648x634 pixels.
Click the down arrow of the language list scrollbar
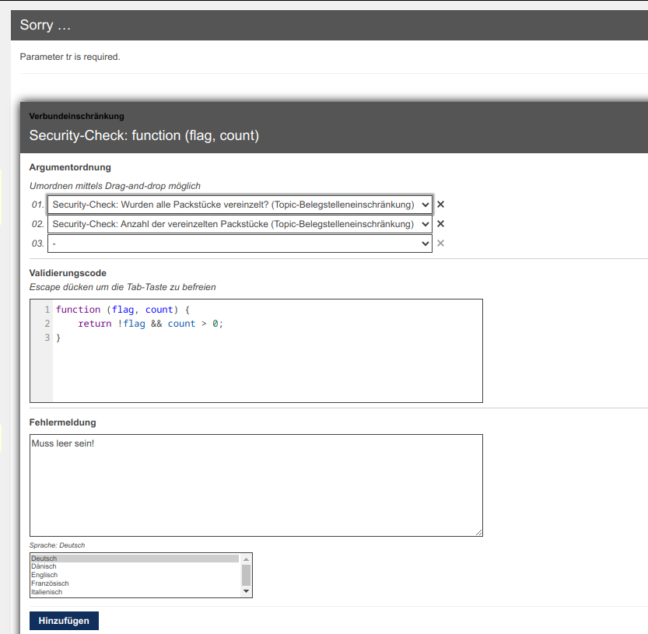247,592
